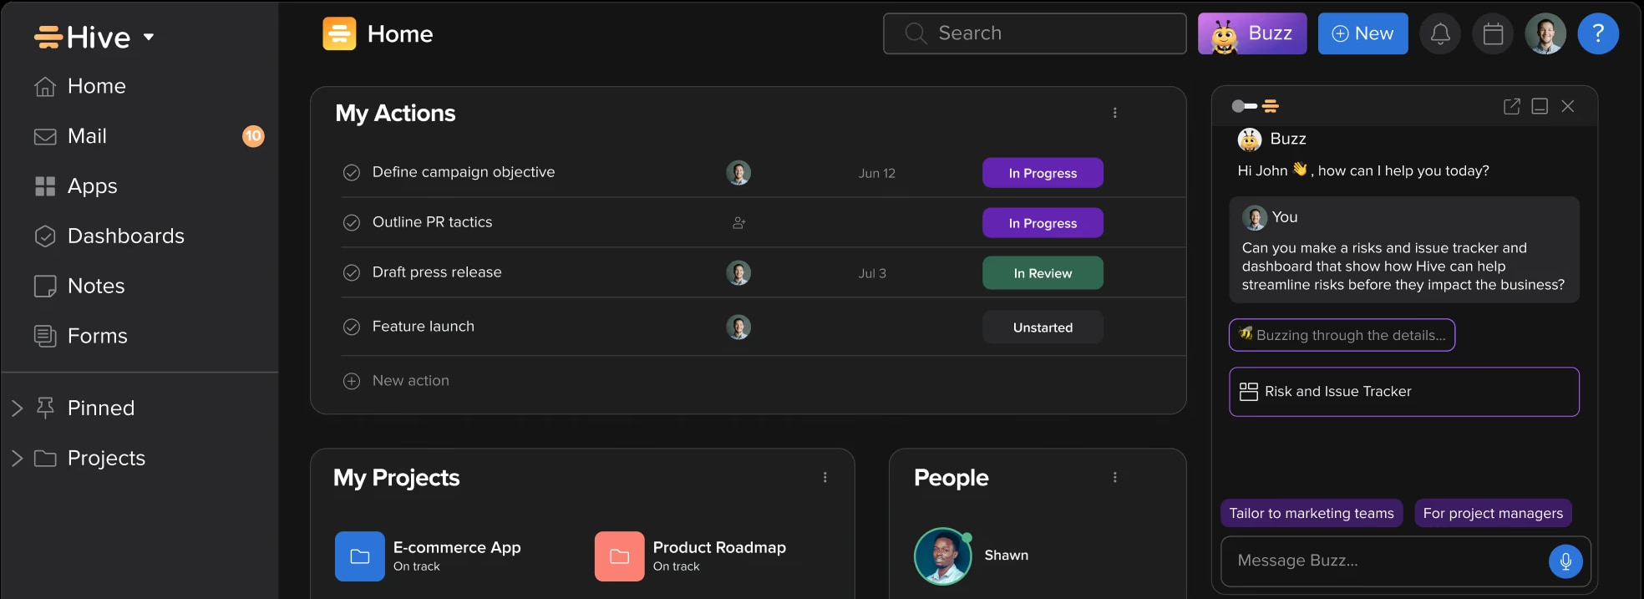1644x599 pixels.
Task: Expand the Pinned section chevron
Action: click(x=17, y=408)
